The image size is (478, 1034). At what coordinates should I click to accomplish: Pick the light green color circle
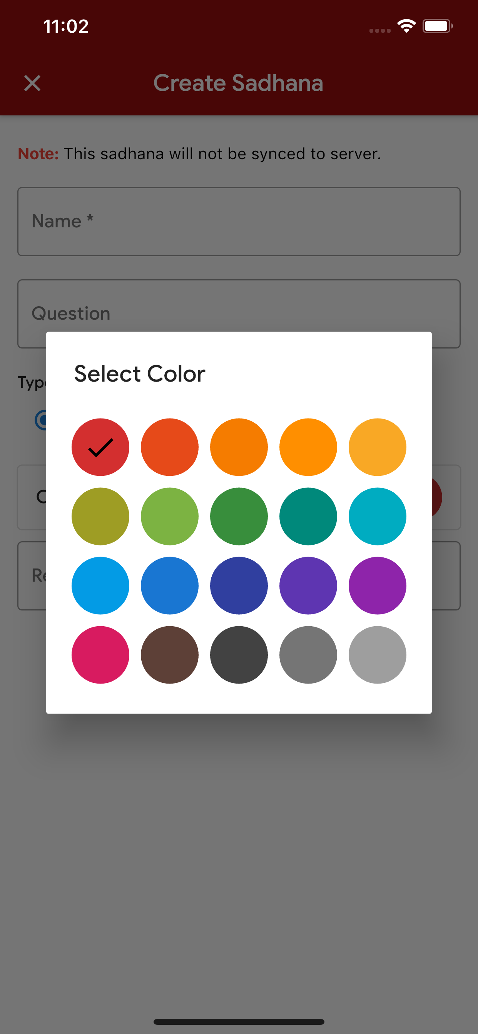169,516
